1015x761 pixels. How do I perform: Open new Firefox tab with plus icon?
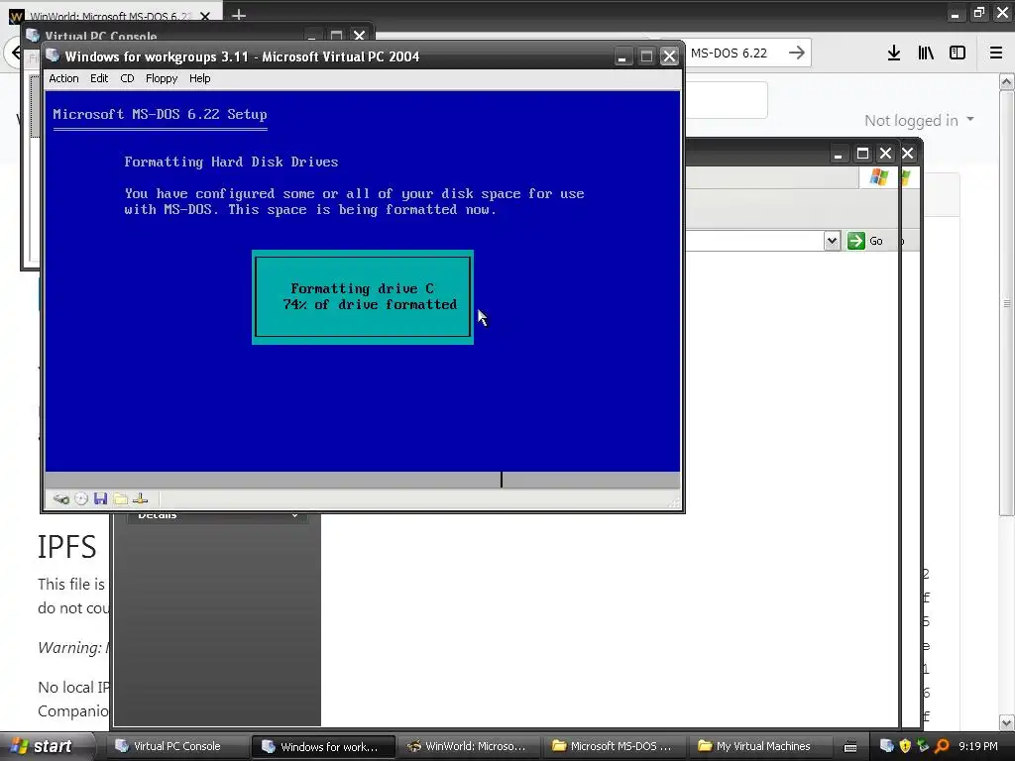[239, 14]
